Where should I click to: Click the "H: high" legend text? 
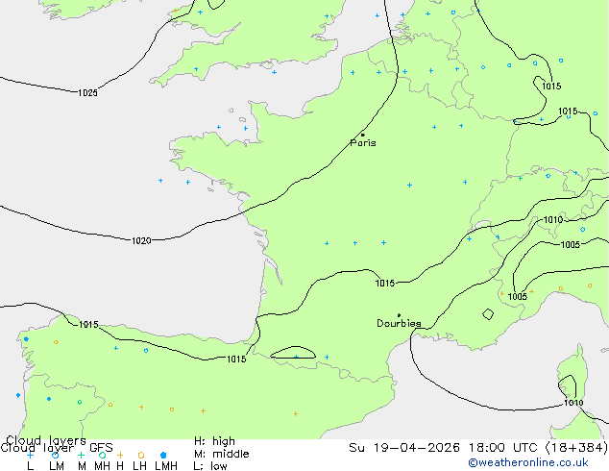214,441
